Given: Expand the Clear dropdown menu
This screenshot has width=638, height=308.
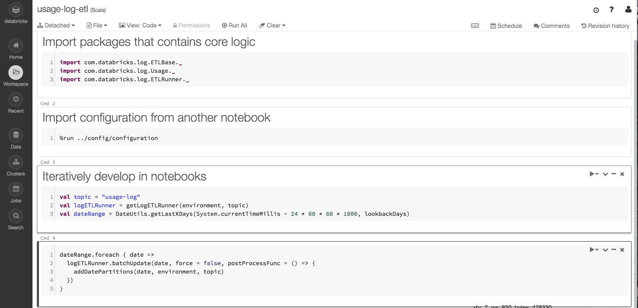Looking at the screenshot, I should [x=272, y=25].
